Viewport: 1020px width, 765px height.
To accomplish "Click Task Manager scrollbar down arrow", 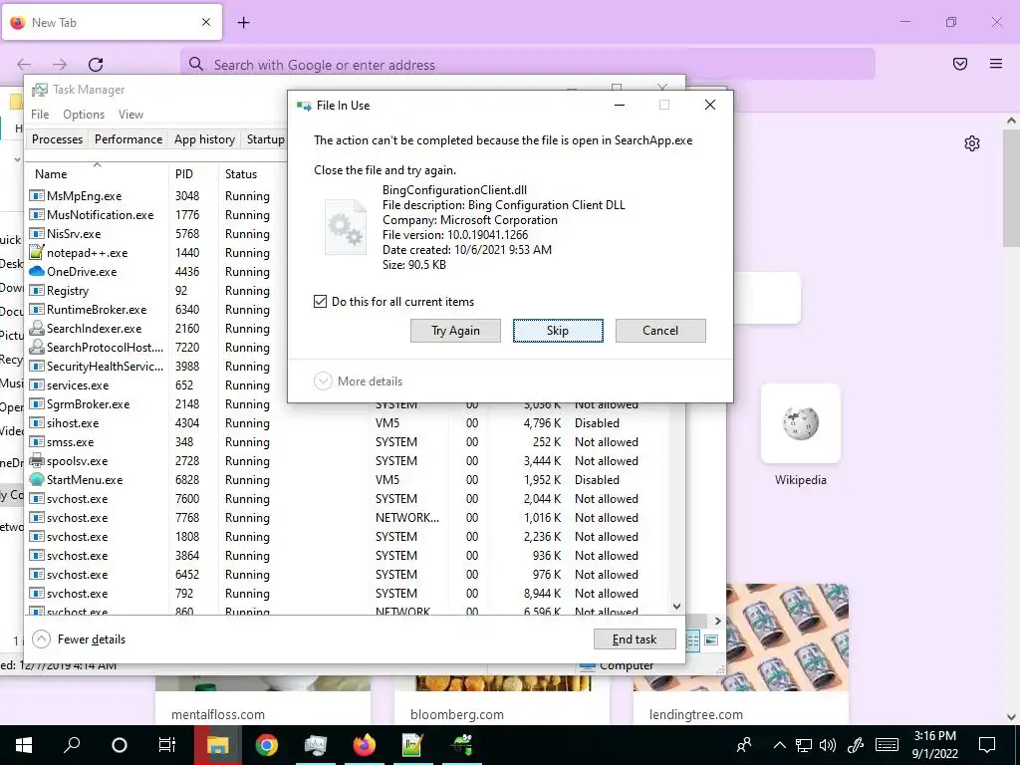I will pos(676,607).
